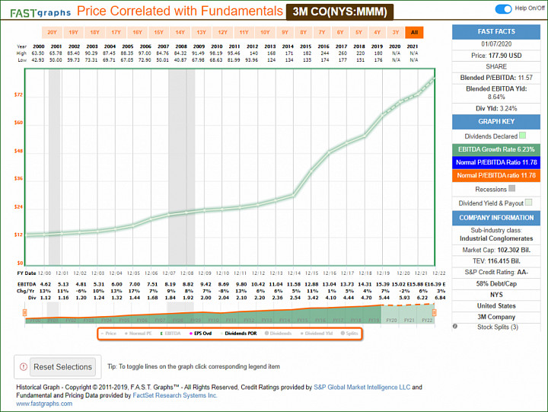Click the orange Normal P/EBITDA ratio 11.78 bar
This screenshot has height=412, width=548.
point(496,176)
